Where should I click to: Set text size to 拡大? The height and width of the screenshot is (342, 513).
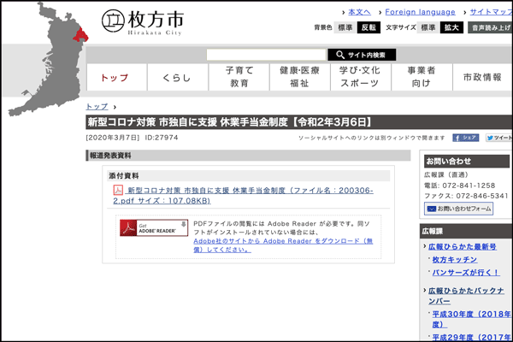pos(451,27)
